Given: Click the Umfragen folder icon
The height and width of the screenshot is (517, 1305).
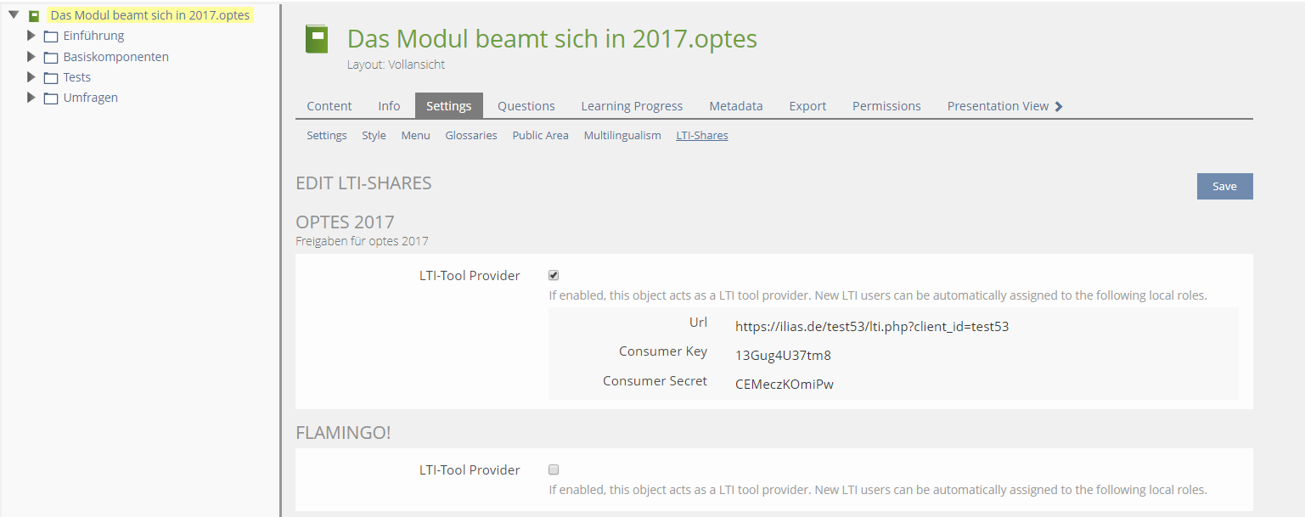Looking at the screenshot, I should tap(51, 98).
